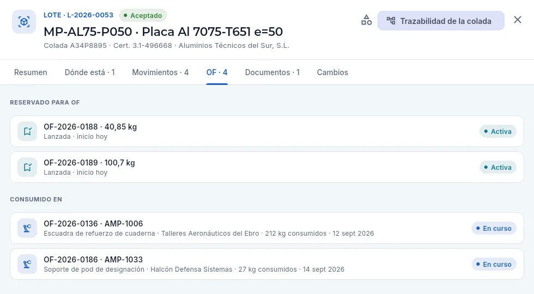
Task: Switch to the Resumen tab
Action: coord(31,72)
